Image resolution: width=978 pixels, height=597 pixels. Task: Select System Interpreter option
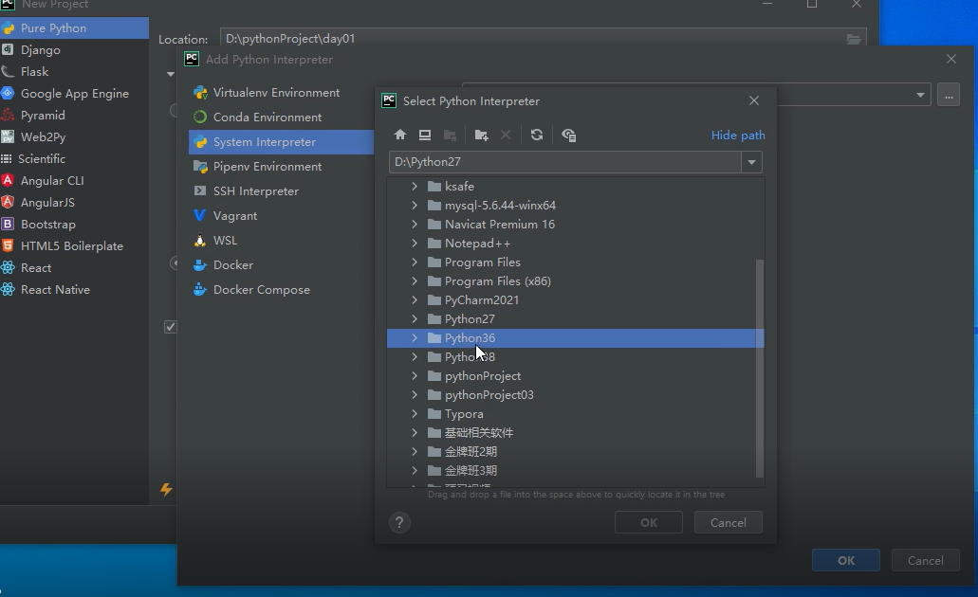tap(281, 142)
